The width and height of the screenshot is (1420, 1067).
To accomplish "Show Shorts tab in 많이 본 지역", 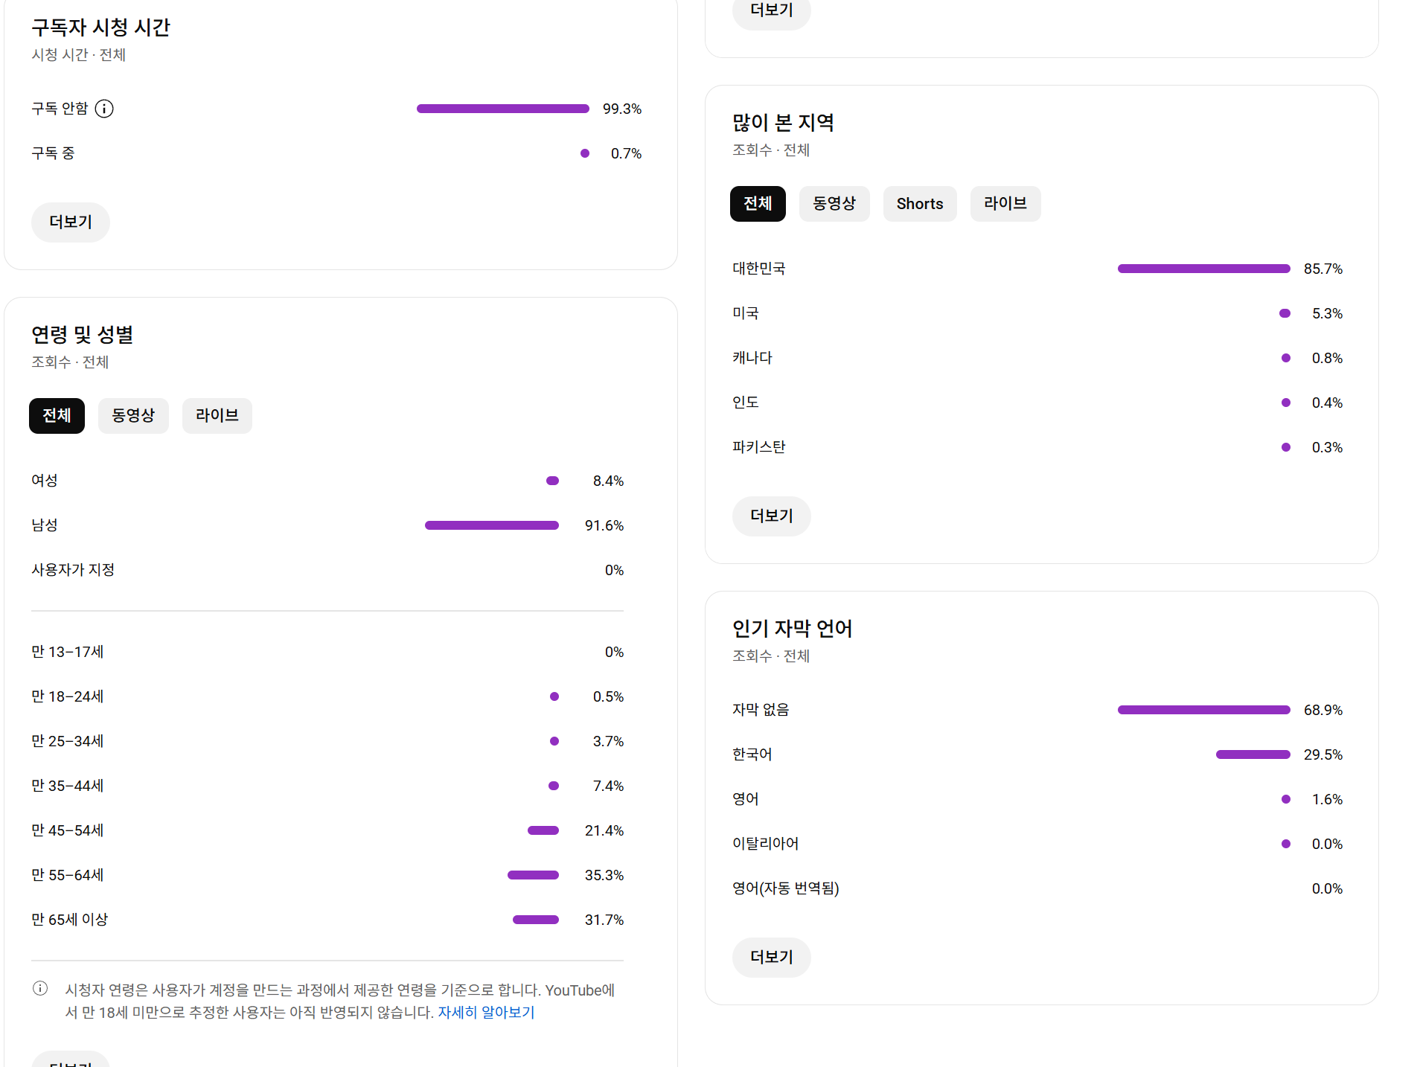I will [919, 204].
